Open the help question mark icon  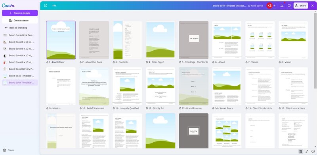(x=313, y=151)
